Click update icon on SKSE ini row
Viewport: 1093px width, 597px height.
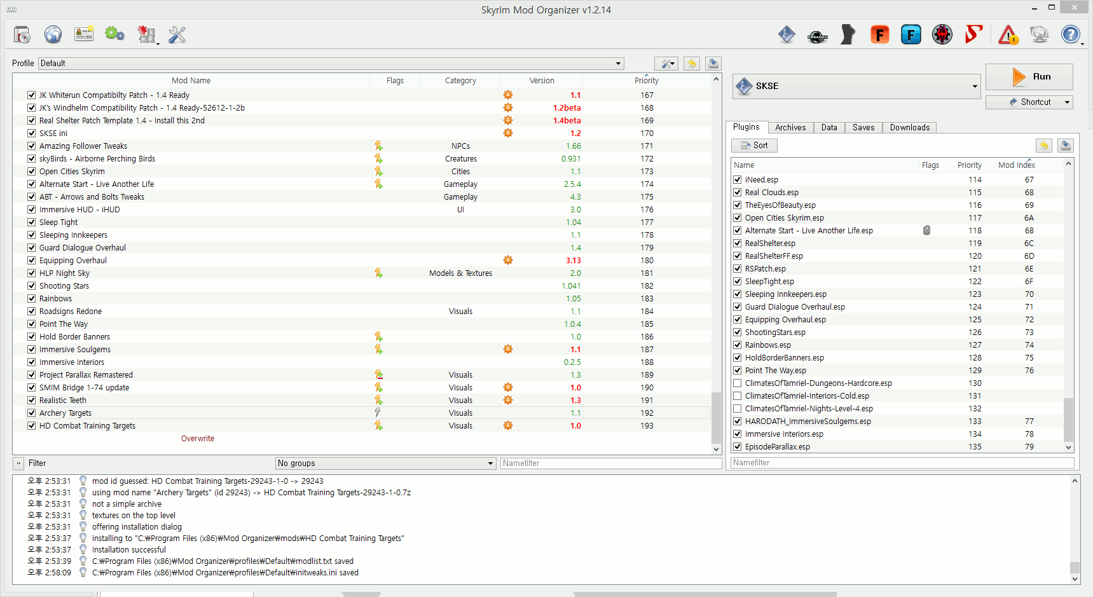tap(508, 133)
